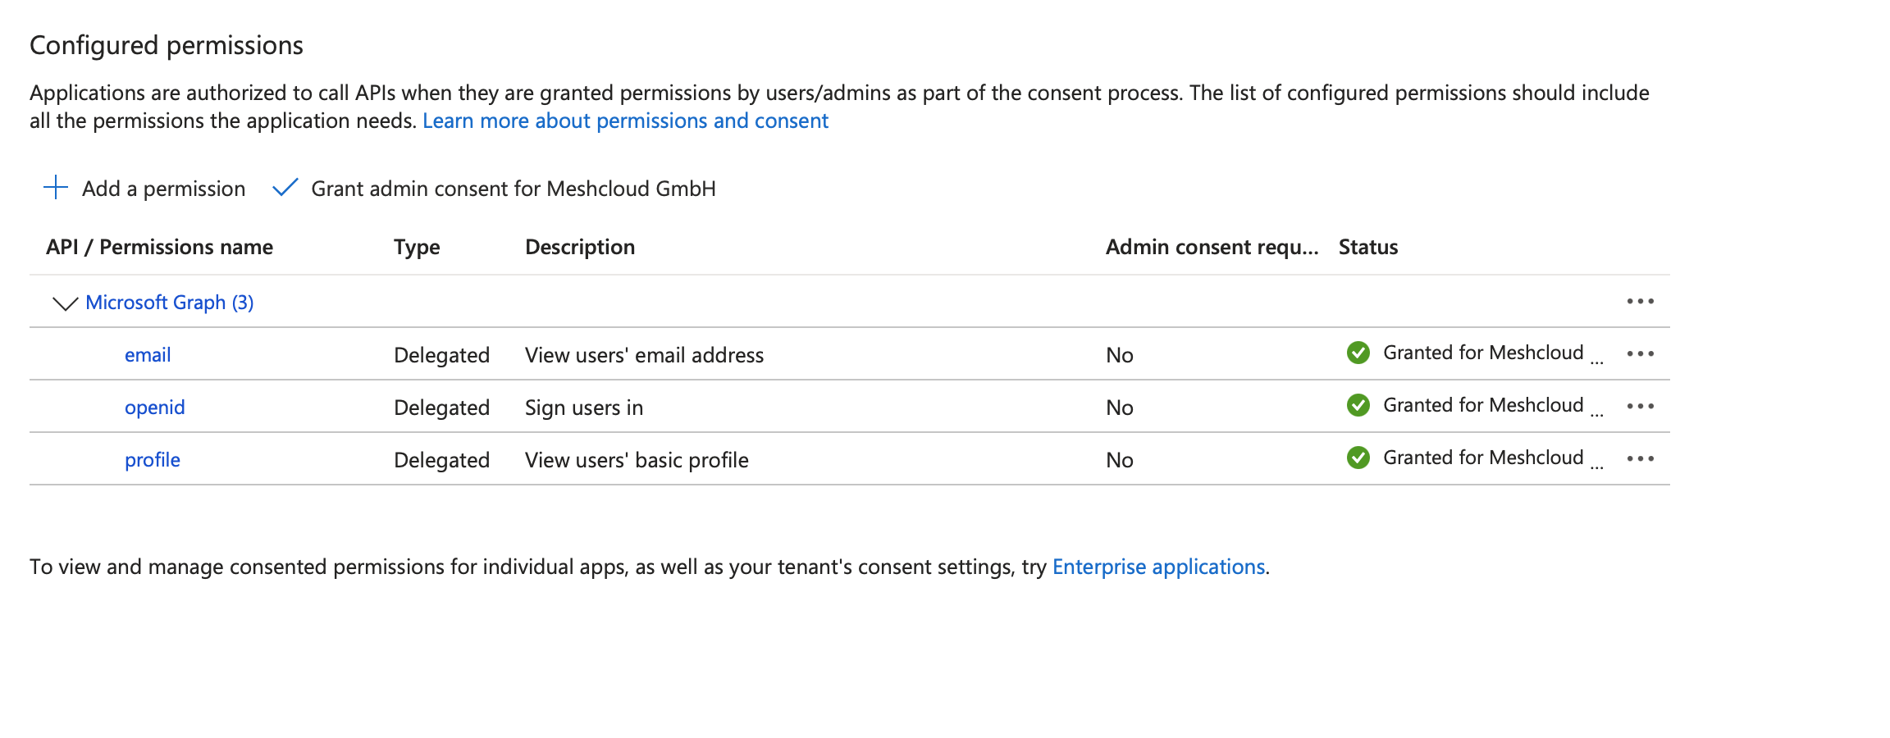Grant admin consent for Meshcloud GmbH
The width and height of the screenshot is (1890, 738).
(x=513, y=188)
